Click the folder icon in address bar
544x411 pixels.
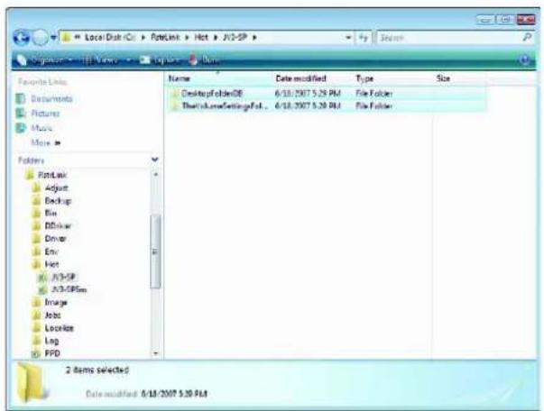(x=66, y=37)
